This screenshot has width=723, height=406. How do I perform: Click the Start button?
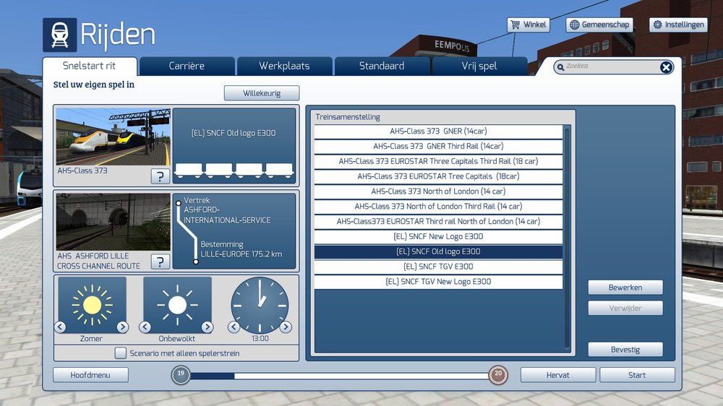(637, 375)
